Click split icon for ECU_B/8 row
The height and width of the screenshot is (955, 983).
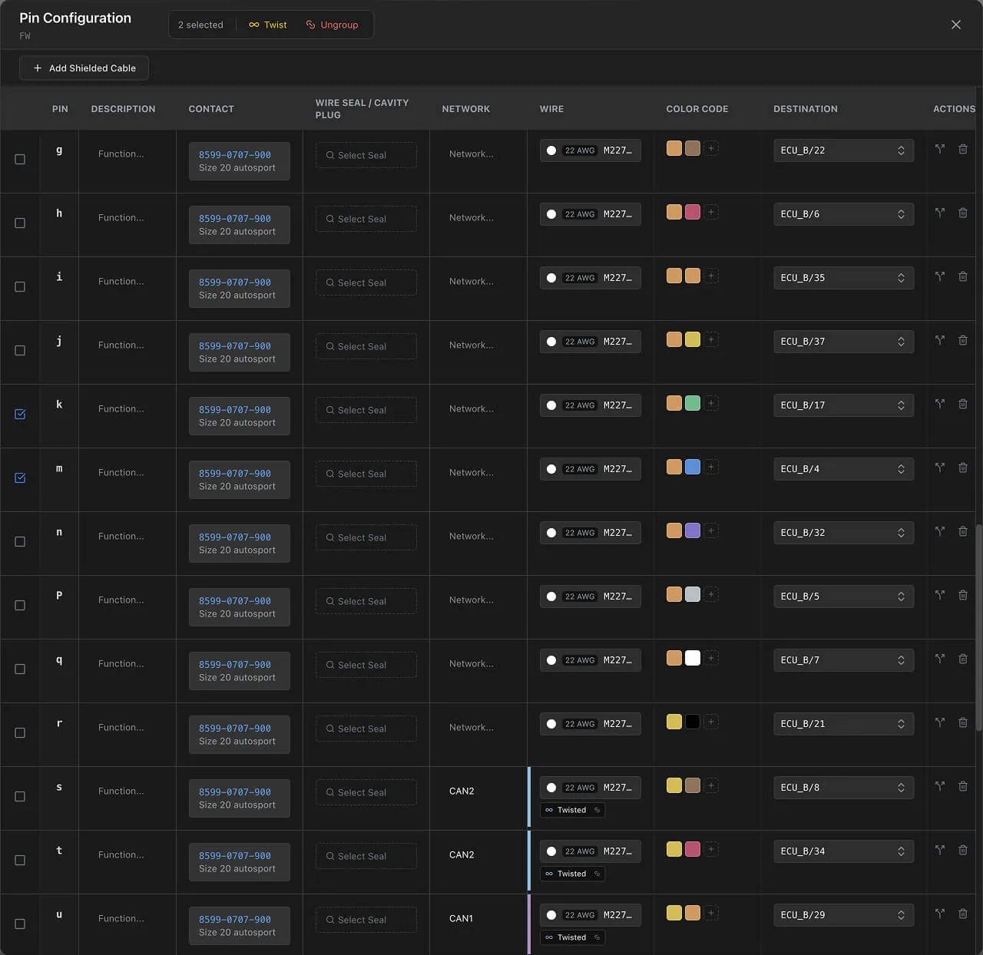pos(940,786)
